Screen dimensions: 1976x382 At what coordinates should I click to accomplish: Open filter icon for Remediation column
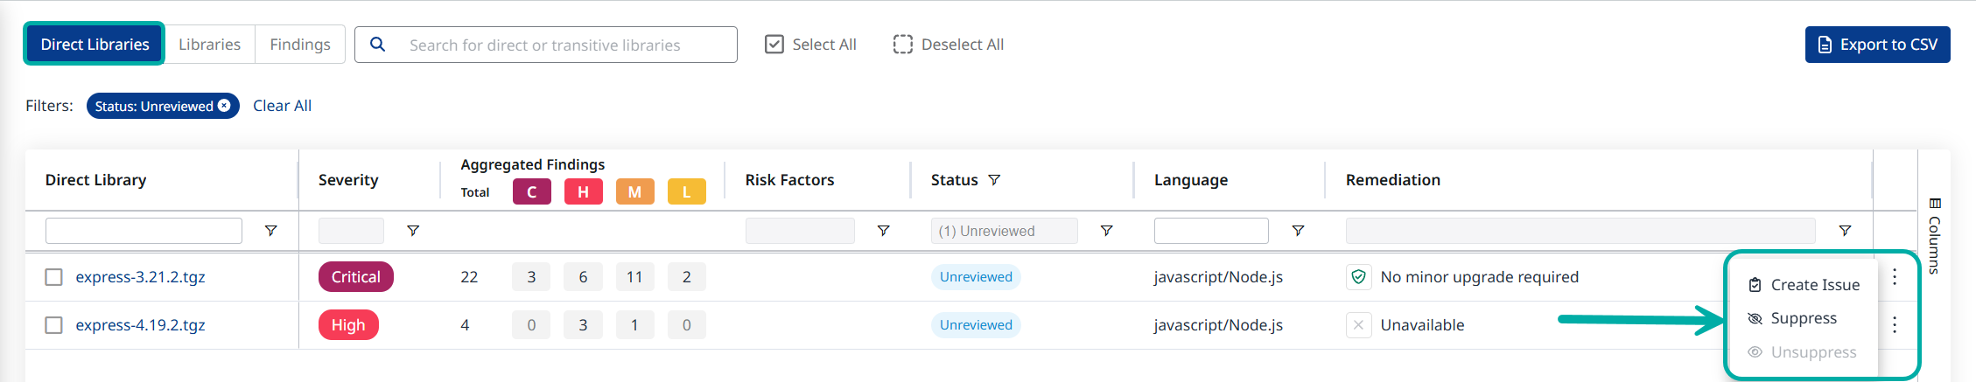click(x=1845, y=231)
